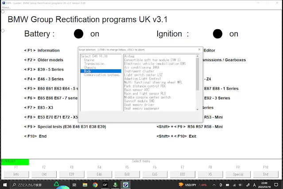The height and width of the screenshot is (189, 283).
Task: Open the taskbar clock and calendar
Action: coord(264,185)
